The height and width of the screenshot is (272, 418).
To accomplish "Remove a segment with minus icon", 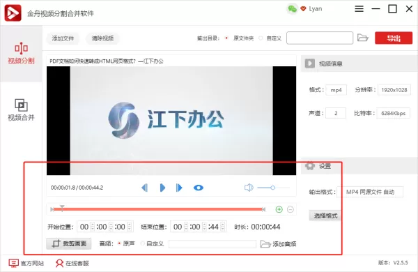I will [291, 209].
